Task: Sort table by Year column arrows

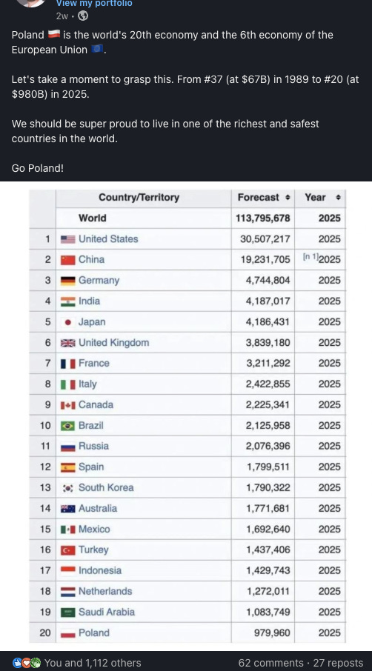Action: pyautogui.click(x=338, y=198)
